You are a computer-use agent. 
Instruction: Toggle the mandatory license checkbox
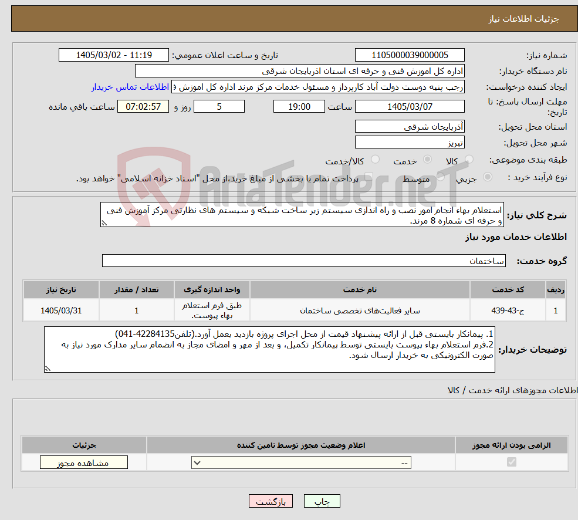[511, 462]
